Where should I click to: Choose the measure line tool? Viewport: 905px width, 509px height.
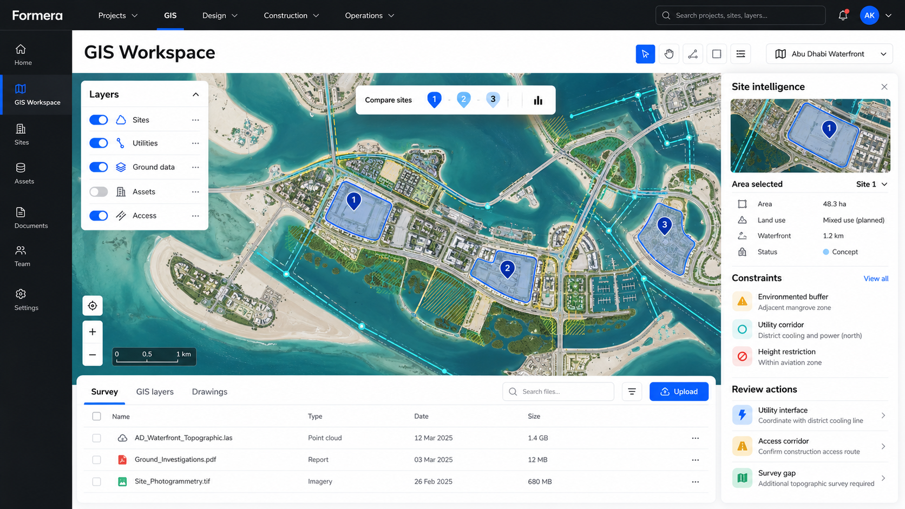pos(693,54)
